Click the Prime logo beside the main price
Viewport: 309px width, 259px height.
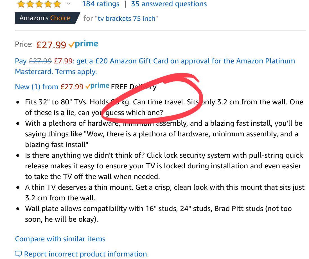84,44
